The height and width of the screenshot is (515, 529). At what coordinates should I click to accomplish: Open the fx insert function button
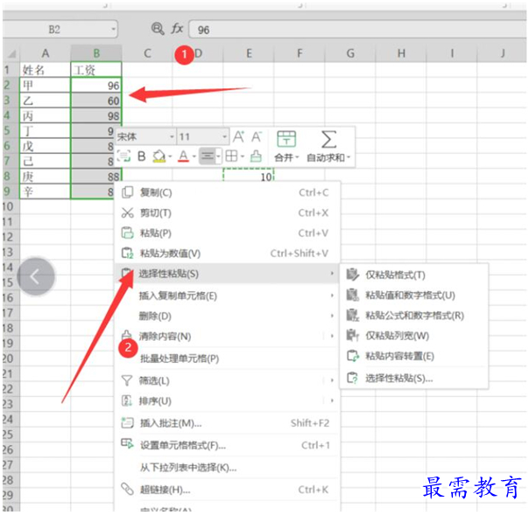(177, 29)
